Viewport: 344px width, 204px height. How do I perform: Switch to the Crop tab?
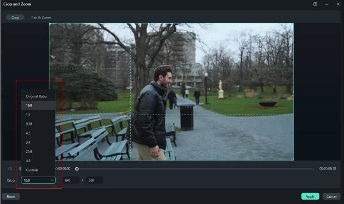(15, 17)
